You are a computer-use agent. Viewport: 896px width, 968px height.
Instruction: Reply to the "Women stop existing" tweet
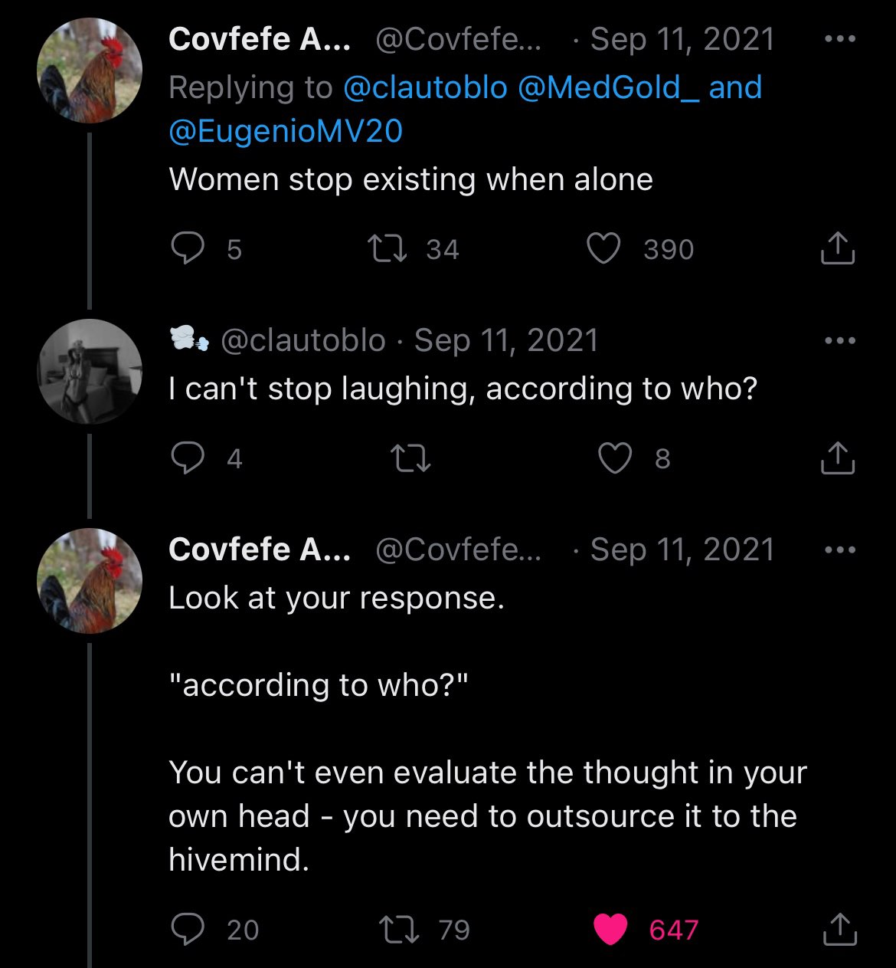pyautogui.click(x=185, y=249)
